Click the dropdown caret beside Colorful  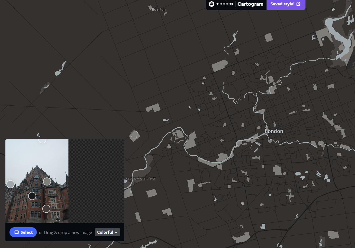coord(116,232)
